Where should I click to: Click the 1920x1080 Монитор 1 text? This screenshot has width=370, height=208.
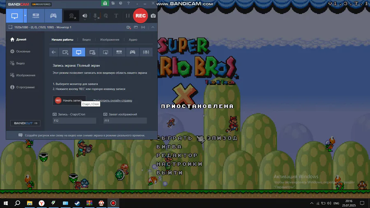[43, 28]
